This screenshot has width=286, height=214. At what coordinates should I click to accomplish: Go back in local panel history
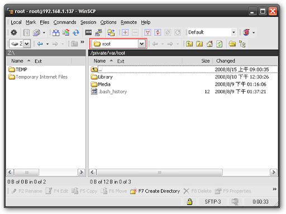click(x=40, y=44)
